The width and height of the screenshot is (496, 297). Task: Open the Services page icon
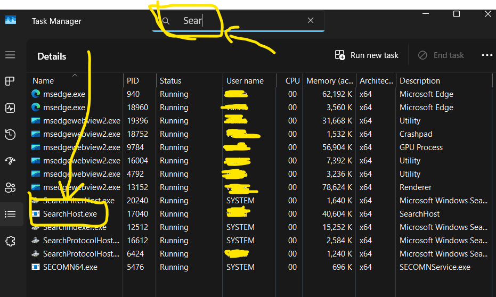(x=10, y=241)
